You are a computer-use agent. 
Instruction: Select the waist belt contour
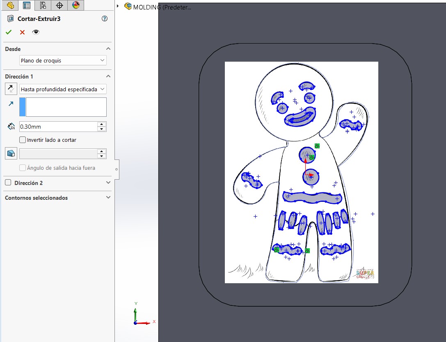[x=312, y=197]
